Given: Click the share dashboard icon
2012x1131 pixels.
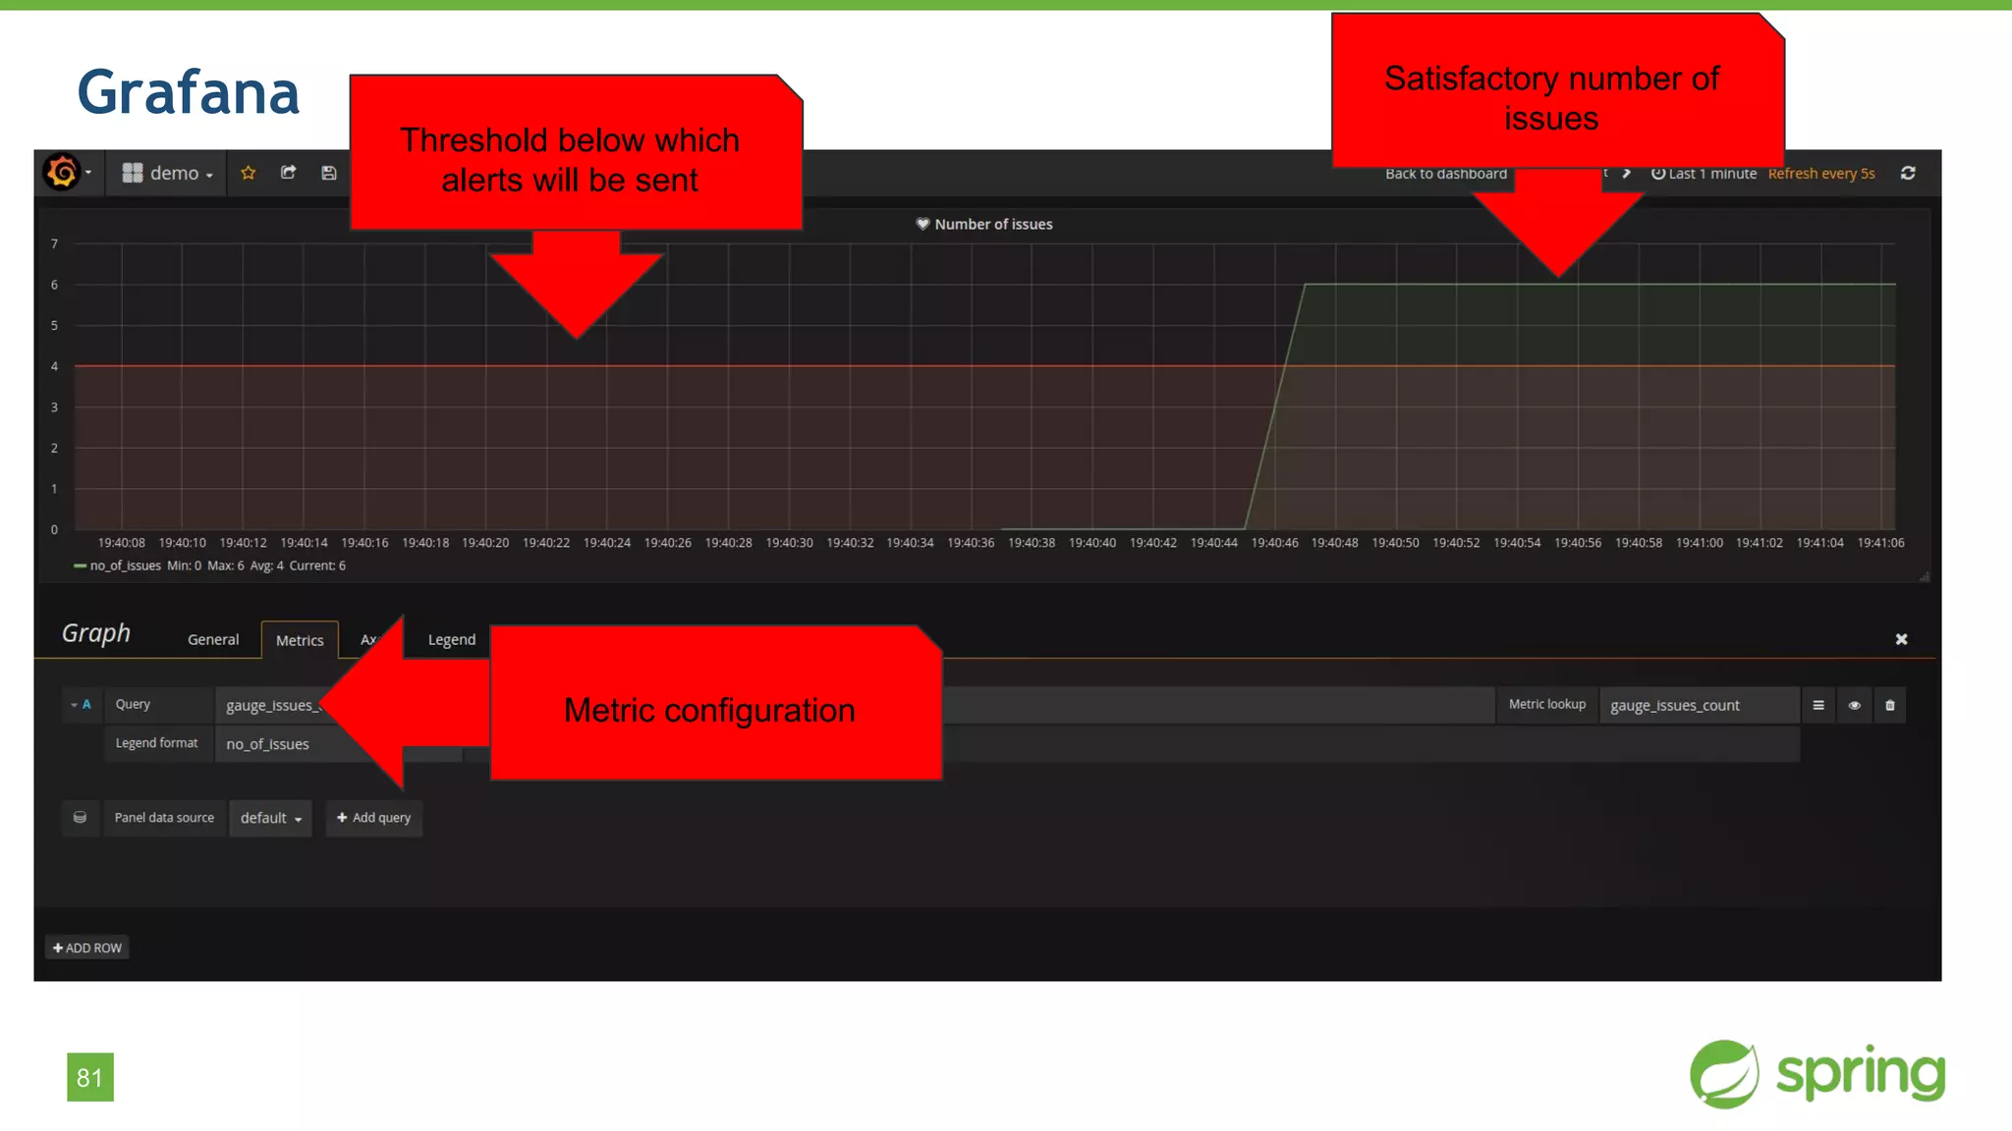Looking at the screenshot, I should pos(288,173).
